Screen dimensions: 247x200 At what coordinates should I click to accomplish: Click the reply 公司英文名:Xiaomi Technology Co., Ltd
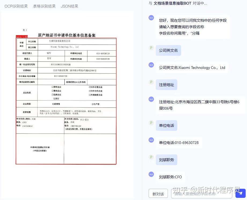click(192, 68)
